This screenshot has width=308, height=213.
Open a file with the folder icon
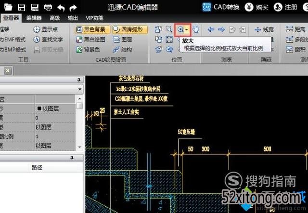(8, 7)
